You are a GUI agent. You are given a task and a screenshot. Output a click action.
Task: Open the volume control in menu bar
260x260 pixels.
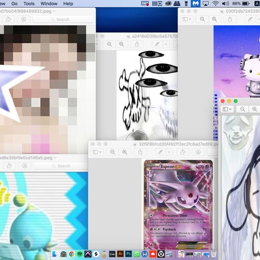pos(225,4)
